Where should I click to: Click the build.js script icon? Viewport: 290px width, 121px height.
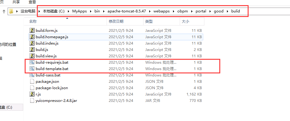pyautogui.click(x=32, y=49)
